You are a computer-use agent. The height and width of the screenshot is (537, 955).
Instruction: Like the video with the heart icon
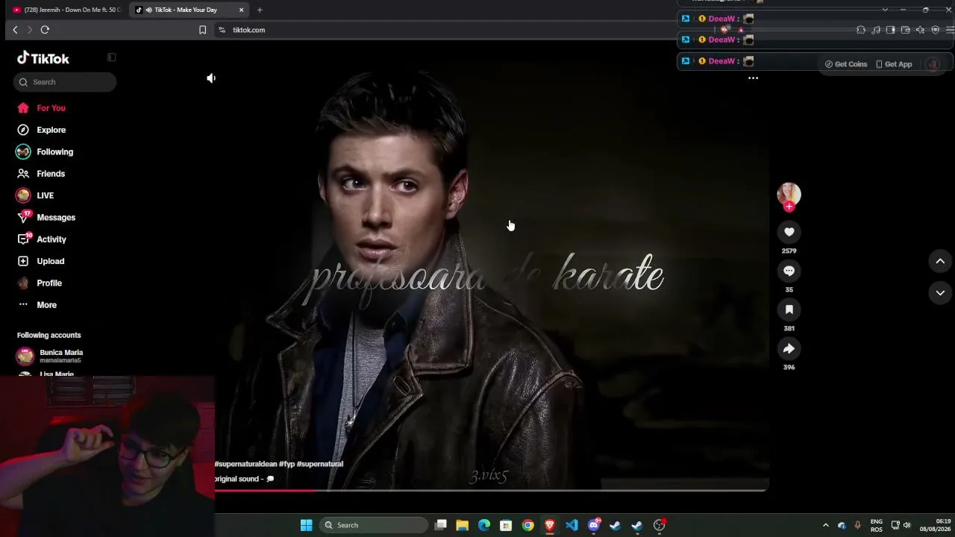(789, 232)
